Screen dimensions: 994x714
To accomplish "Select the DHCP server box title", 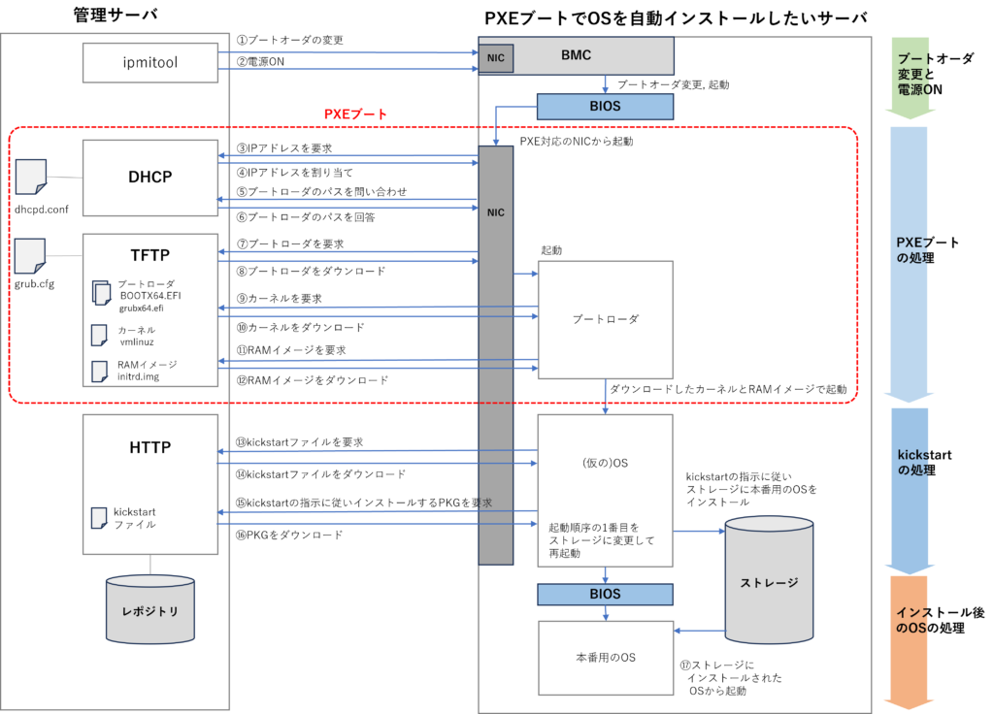I will [x=149, y=177].
